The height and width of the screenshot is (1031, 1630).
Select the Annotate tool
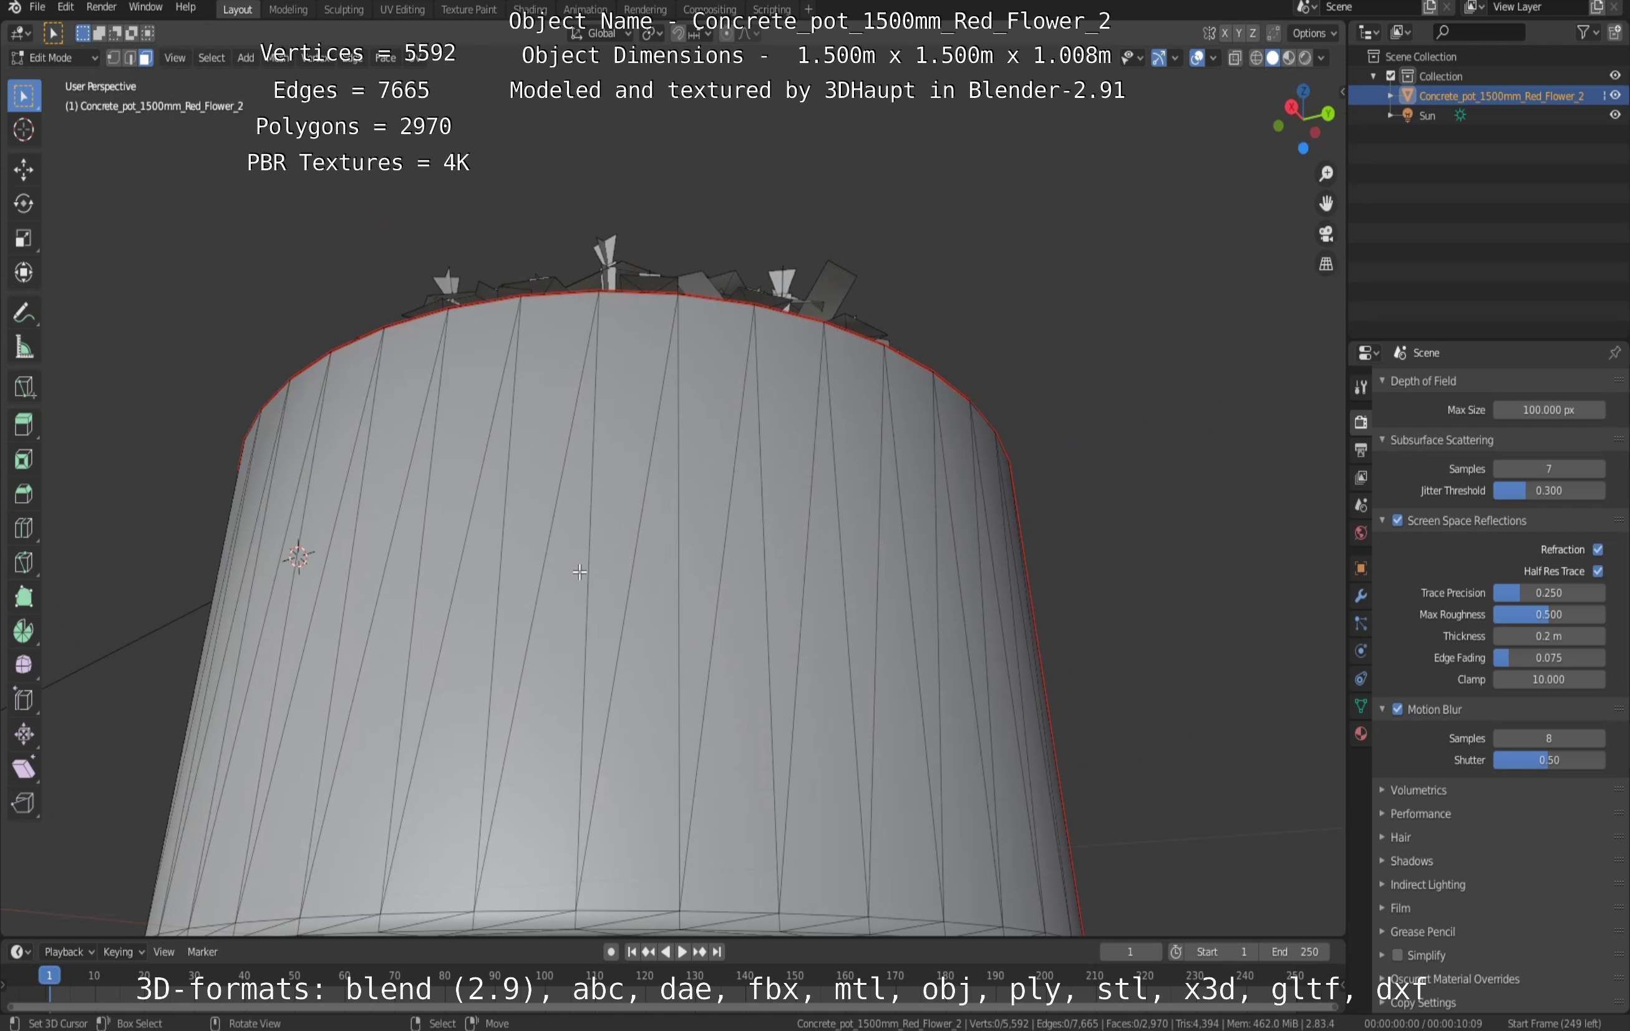(24, 312)
